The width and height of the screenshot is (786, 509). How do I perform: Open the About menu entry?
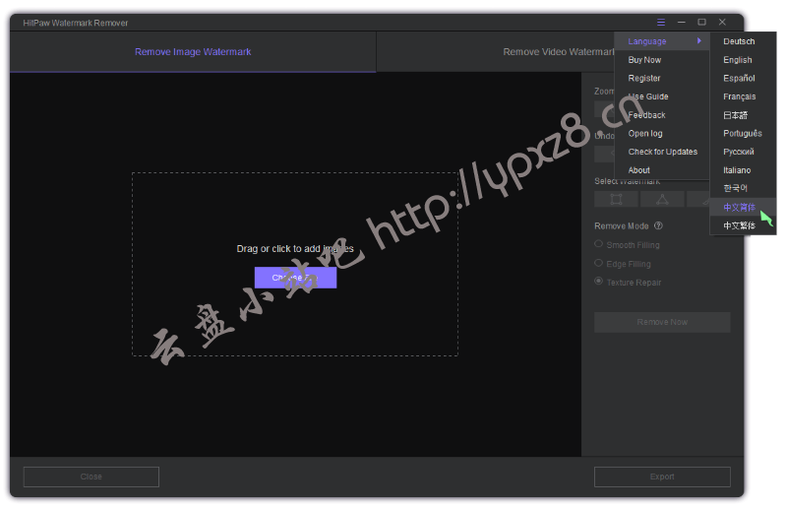click(x=662, y=170)
